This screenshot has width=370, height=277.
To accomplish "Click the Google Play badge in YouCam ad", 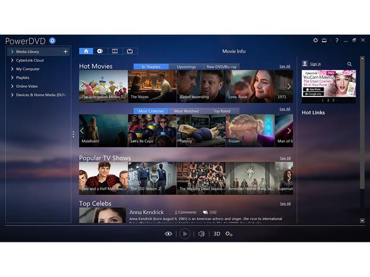I will tap(313, 94).
